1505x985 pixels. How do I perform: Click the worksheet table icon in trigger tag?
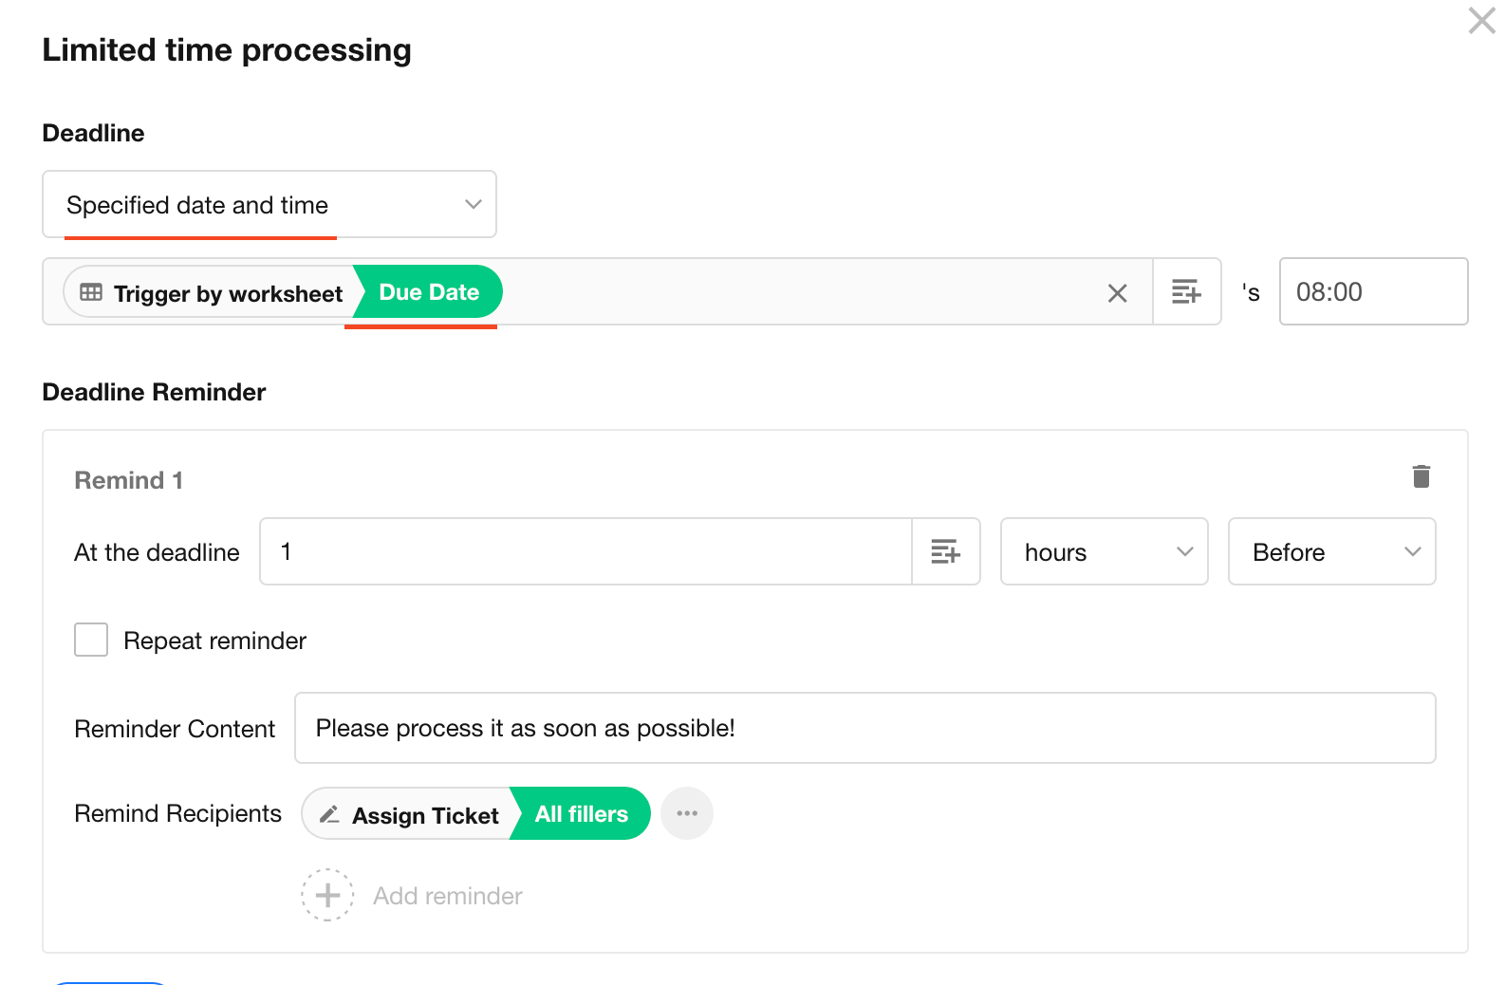pos(91,293)
